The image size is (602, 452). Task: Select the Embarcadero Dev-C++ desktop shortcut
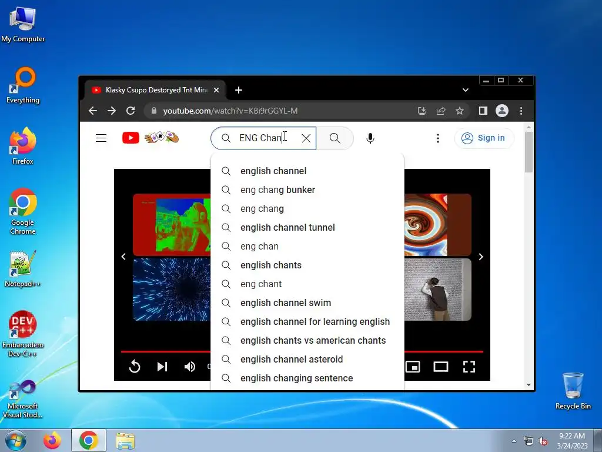point(23,334)
